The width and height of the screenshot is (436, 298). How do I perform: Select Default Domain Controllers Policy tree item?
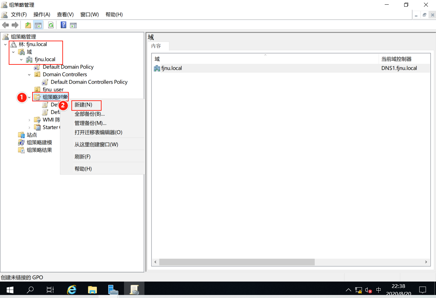[x=89, y=82]
